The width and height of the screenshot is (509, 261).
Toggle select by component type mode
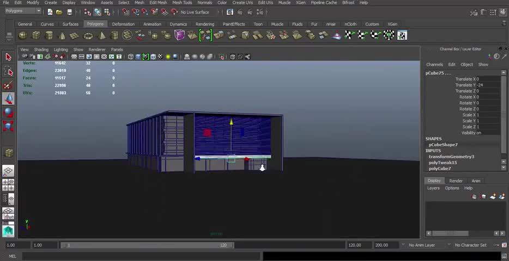(x=107, y=13)
